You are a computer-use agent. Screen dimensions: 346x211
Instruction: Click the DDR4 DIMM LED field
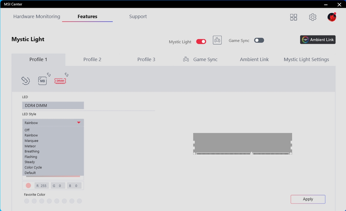(x=53, y=105)
